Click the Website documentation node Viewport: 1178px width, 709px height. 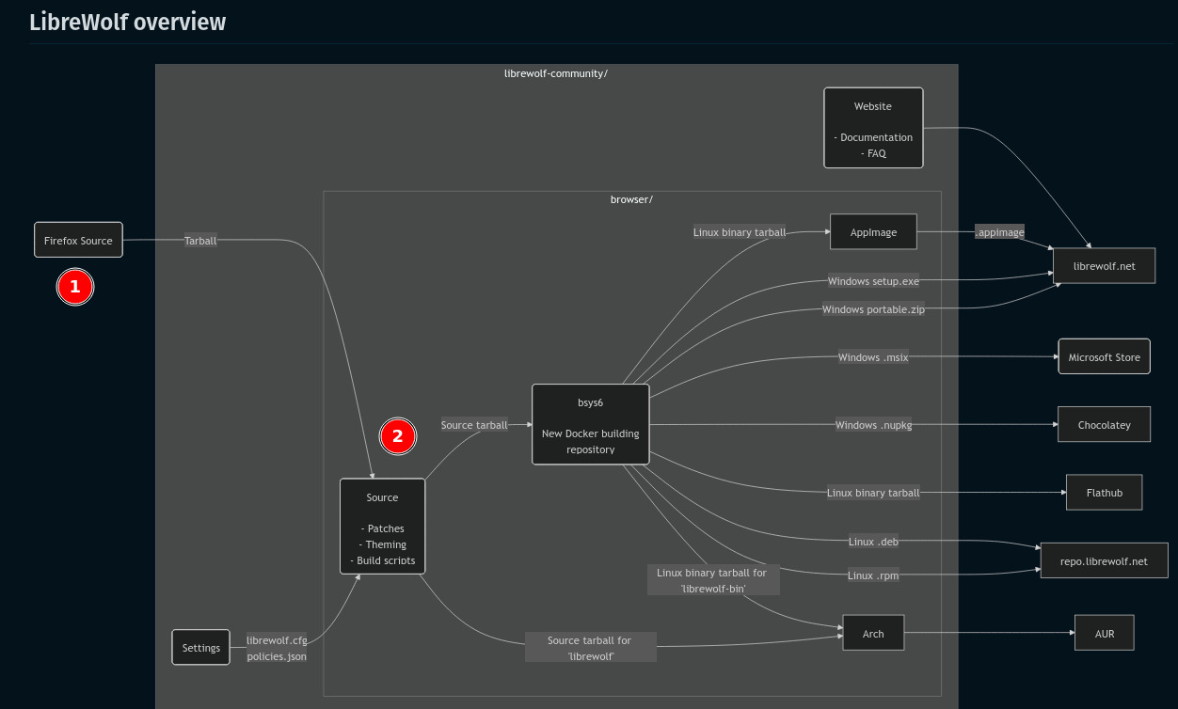[873, 128]
